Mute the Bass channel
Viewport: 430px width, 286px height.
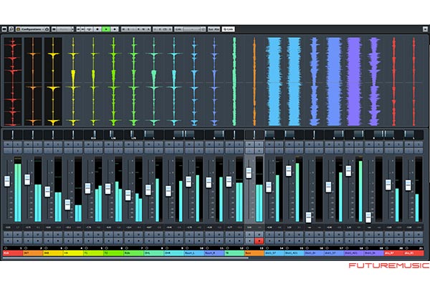coord(249,144)
